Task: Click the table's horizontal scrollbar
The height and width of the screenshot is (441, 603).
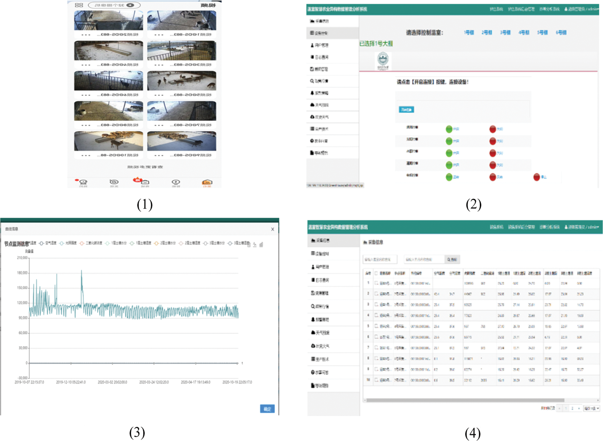Action: point(465,400)
